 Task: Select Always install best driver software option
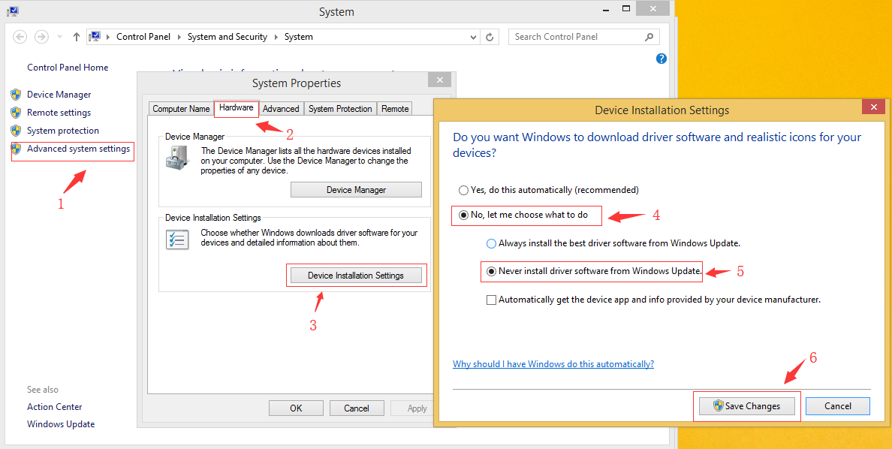coord(613,243)
